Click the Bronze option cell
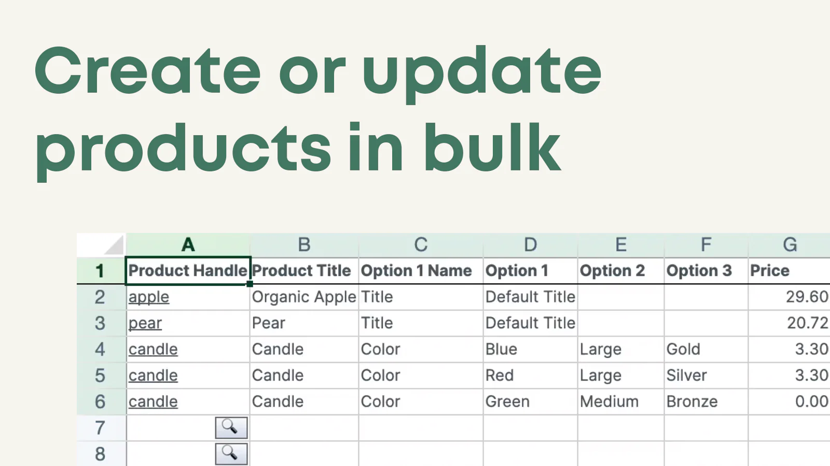The image size is (830, 466). pos(706,402)
